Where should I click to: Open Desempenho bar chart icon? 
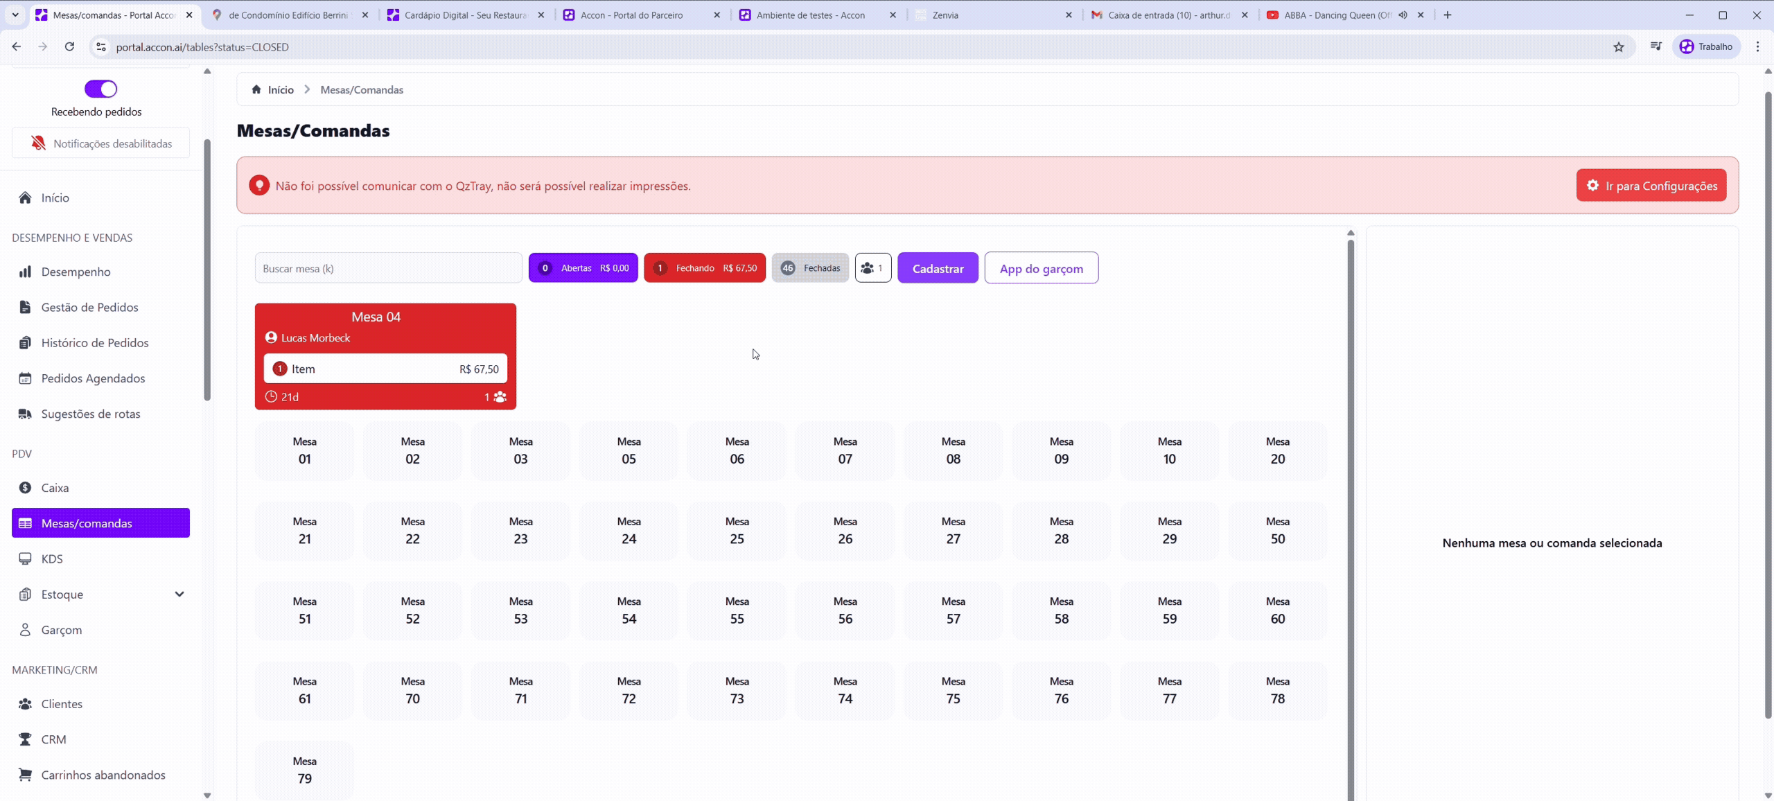(25, 272)
